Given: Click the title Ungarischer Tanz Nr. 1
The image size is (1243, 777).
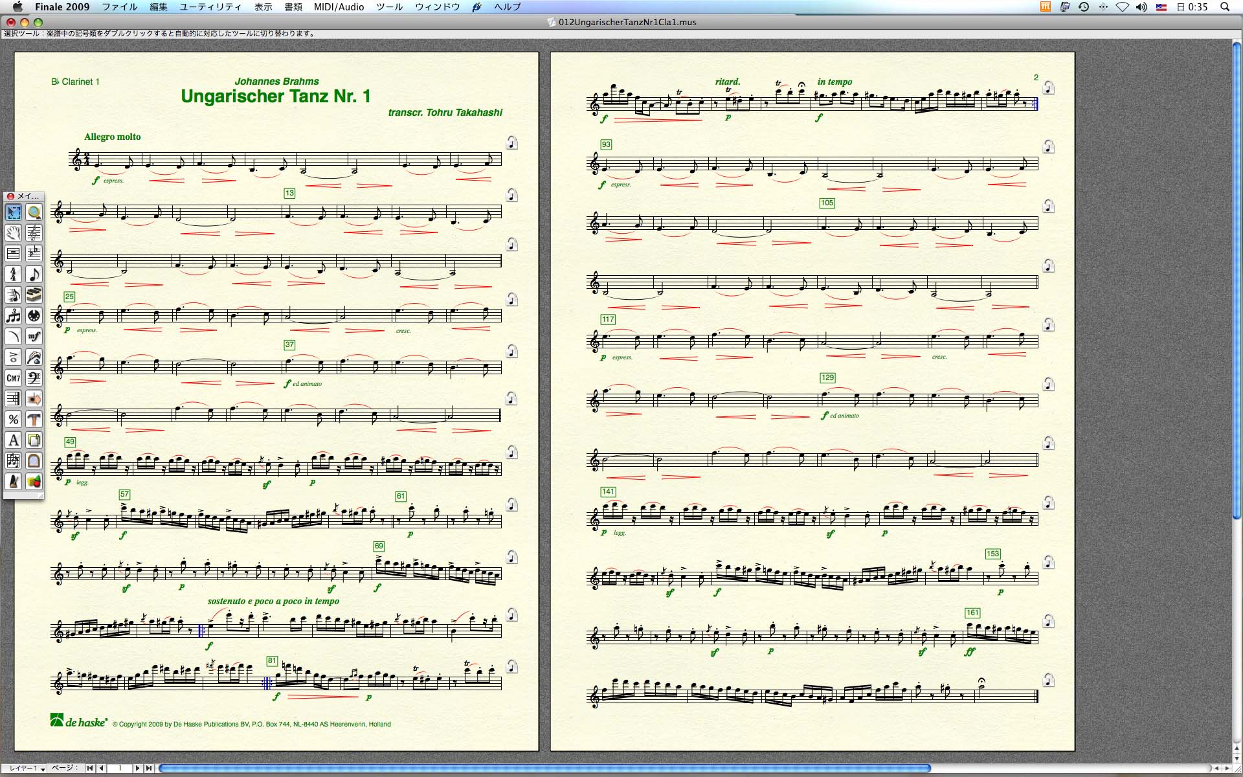Looking at the screenshot, I should (x=276, y=96).
